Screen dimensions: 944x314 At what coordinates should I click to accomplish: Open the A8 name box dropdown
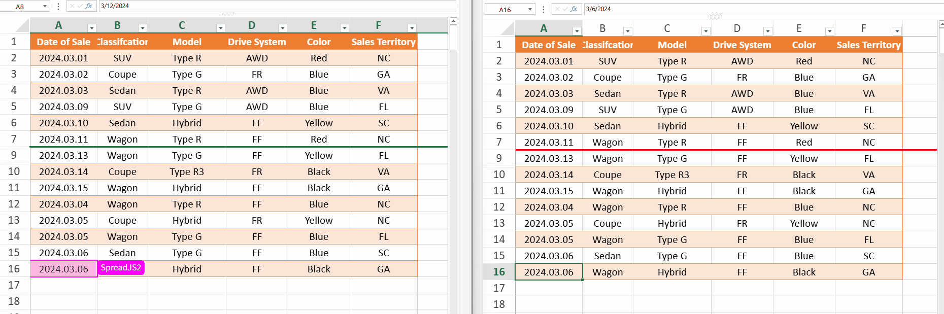[45, 7]
